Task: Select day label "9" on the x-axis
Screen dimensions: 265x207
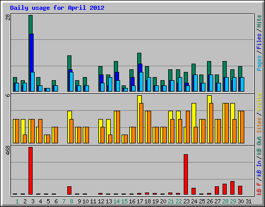Action: click(x=79, y=201)
